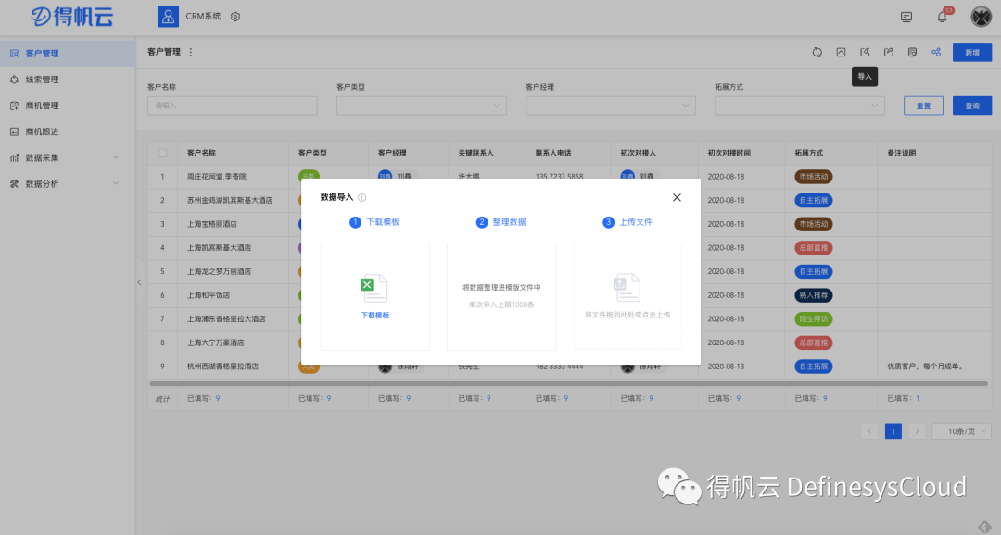Image resolution: width=1001 pixels, height=535 pixels.
Task: Select step 3 上传文件
Action: point(627,222)
